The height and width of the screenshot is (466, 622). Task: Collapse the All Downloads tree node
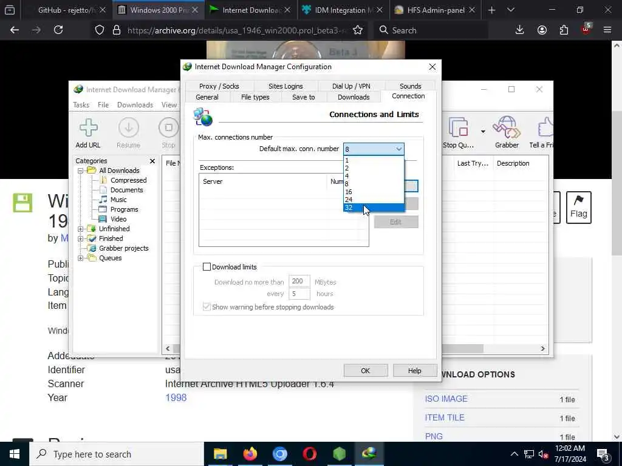point(81,171)
